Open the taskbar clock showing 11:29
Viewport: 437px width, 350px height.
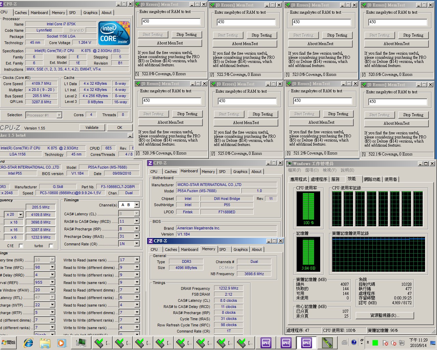[418, 342]
